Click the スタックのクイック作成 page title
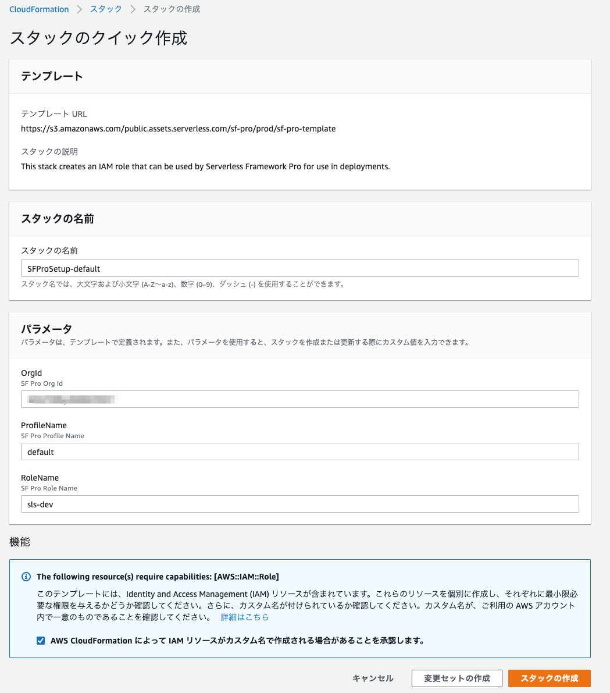 point(98,38)
